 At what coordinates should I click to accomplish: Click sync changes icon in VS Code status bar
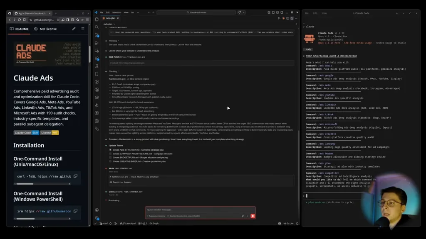[111, 224]
